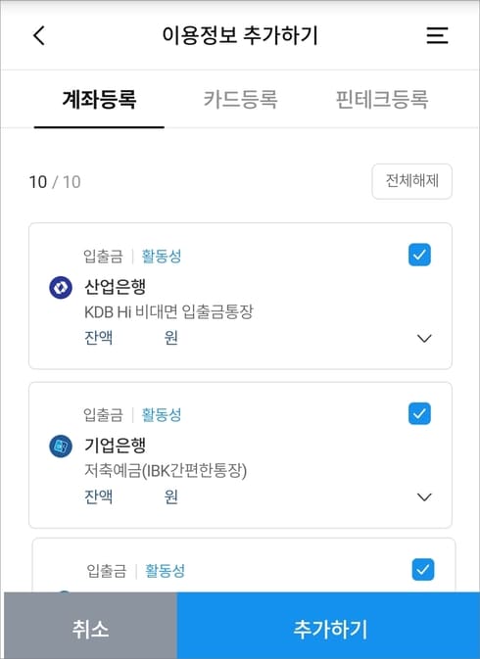The image size is (480, 659).
Task: Open the hamburger menu icon
Action: click(437, 35)
